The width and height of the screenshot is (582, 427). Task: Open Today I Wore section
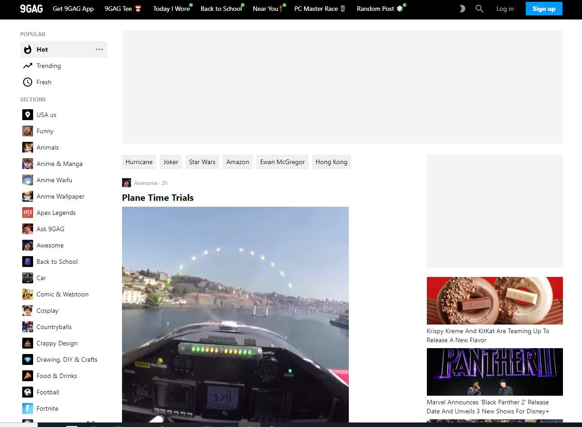click(171, 9)
